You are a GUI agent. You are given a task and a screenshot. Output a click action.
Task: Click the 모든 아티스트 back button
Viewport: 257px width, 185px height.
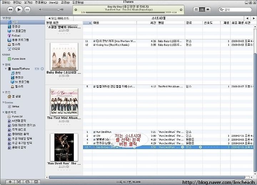coord(59,18)
